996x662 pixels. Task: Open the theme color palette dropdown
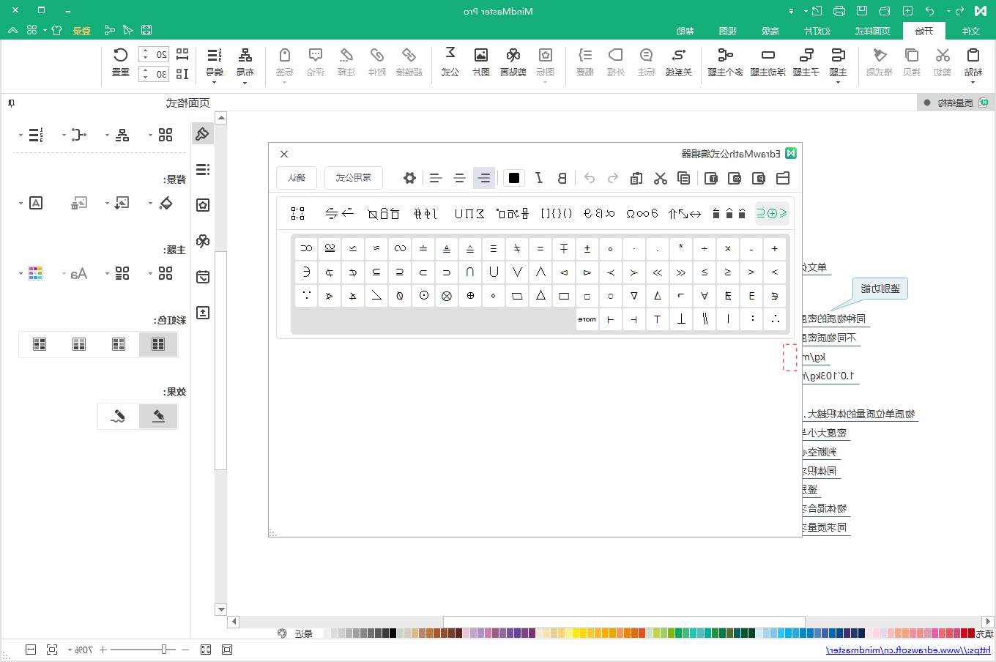[21, 274]
